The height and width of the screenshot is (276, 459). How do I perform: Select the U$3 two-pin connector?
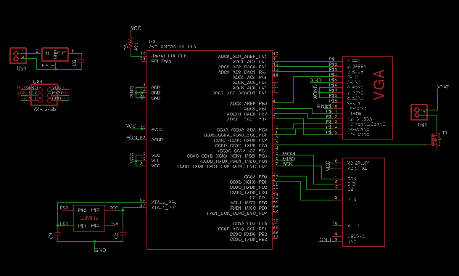pos(18,55)
